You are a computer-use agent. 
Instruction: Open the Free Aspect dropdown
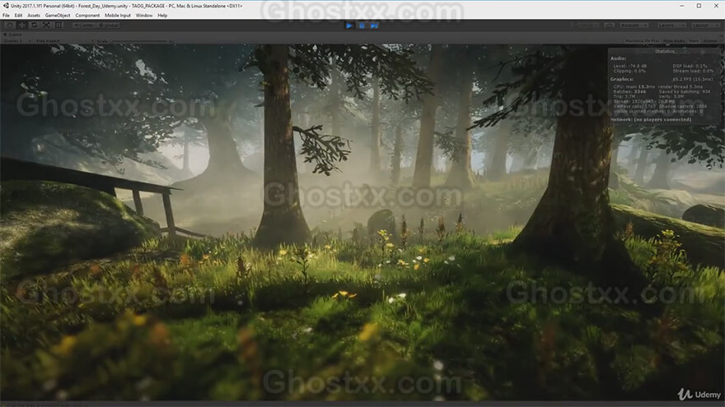(x=63, y=41)
